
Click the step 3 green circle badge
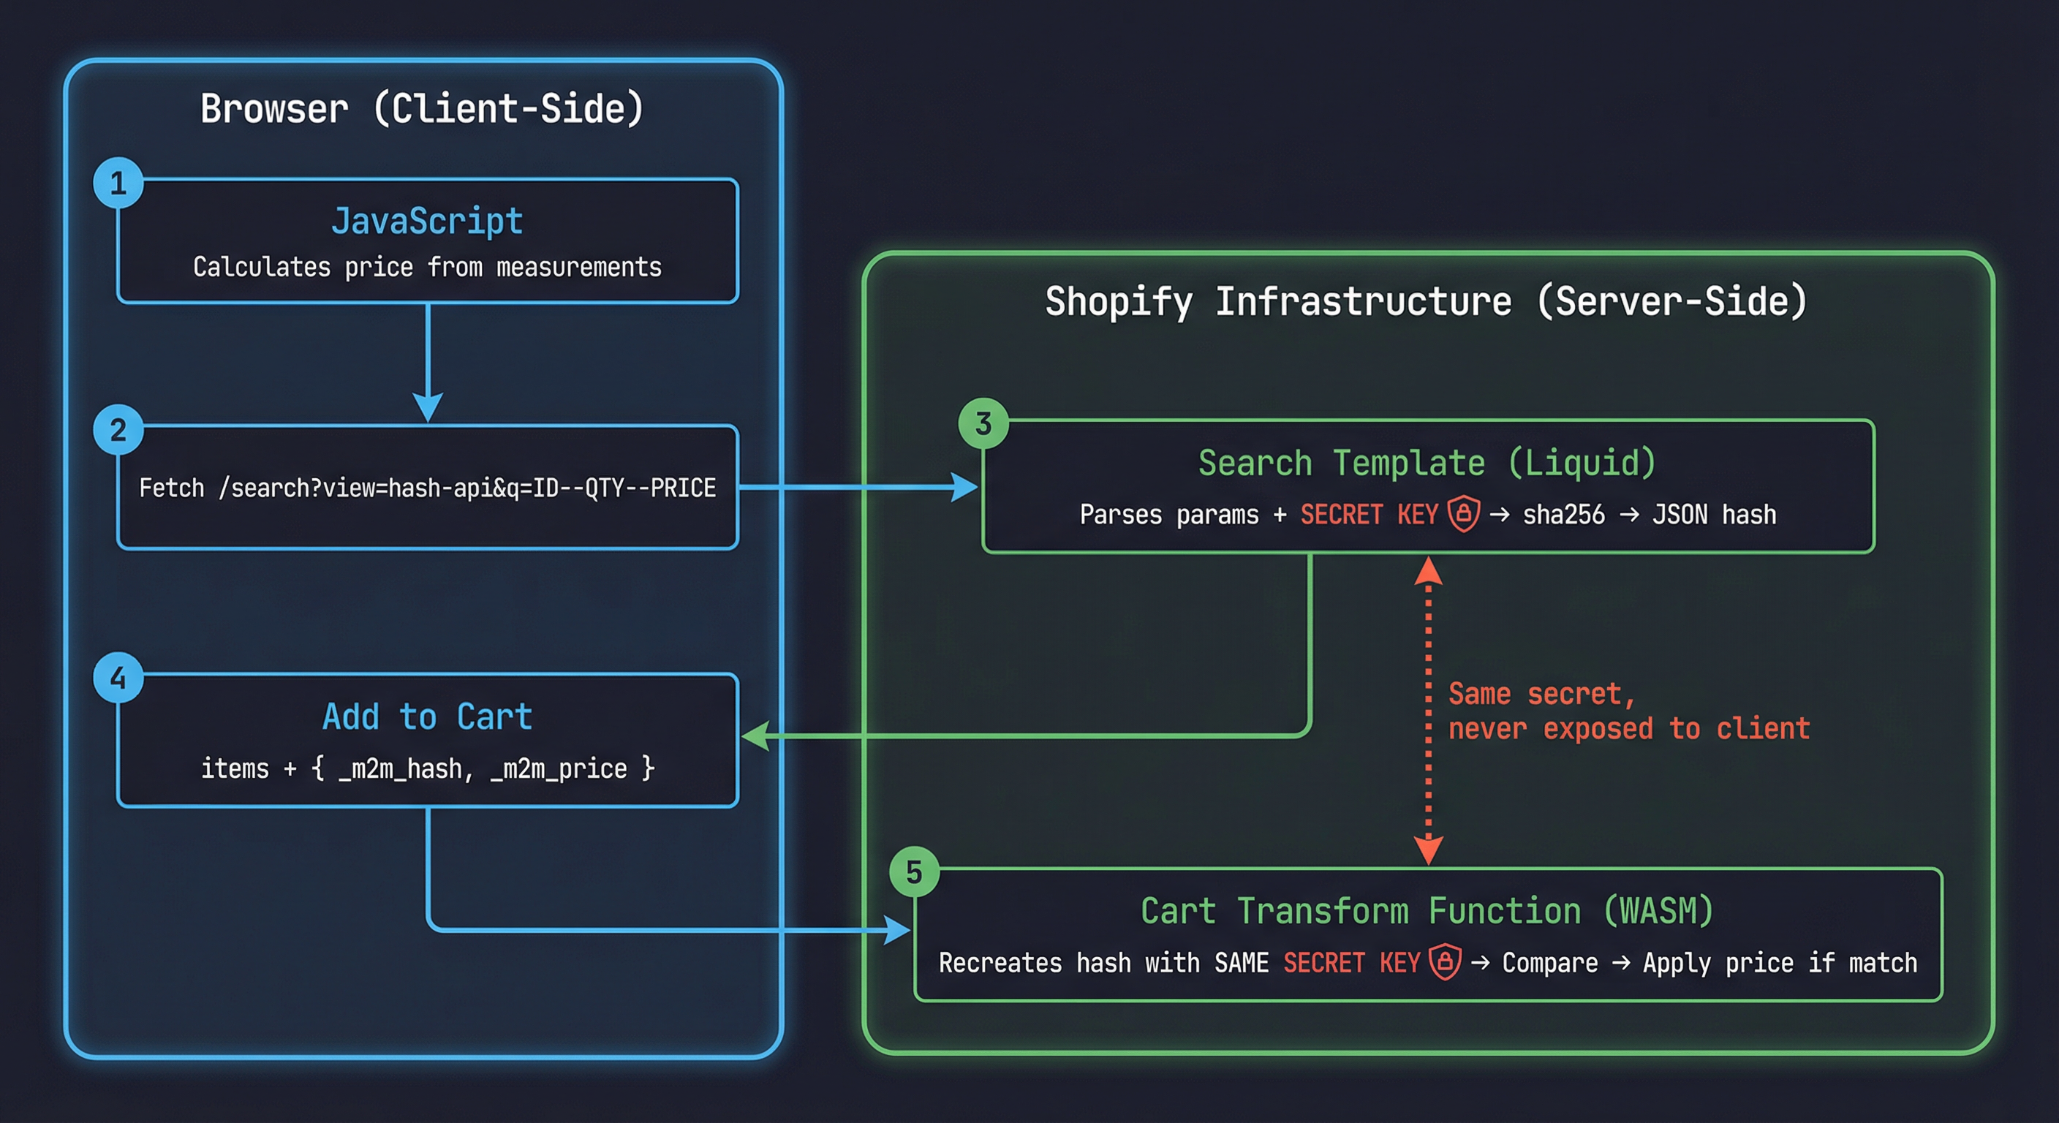(x=985, y=423)
